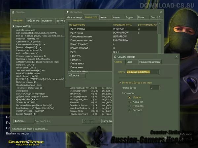198x148 pixels.
Task: Open the Игра tab in Создать сервер
Action: (132, 62)
